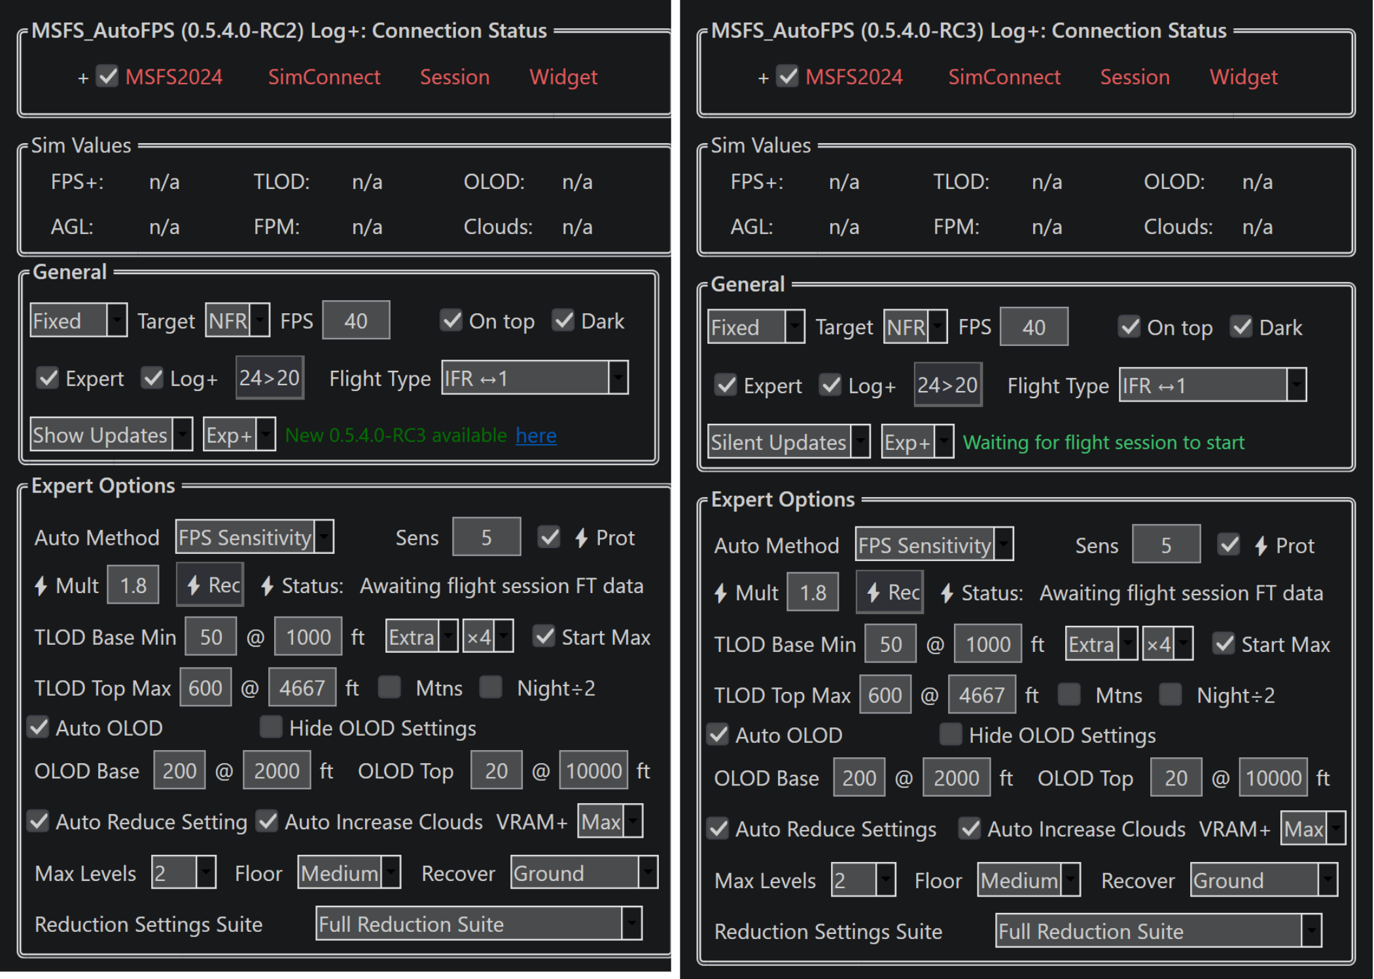
Task: Toggle Auto Reduce Settings in RC3 window
Action: [x=718, y=829]
